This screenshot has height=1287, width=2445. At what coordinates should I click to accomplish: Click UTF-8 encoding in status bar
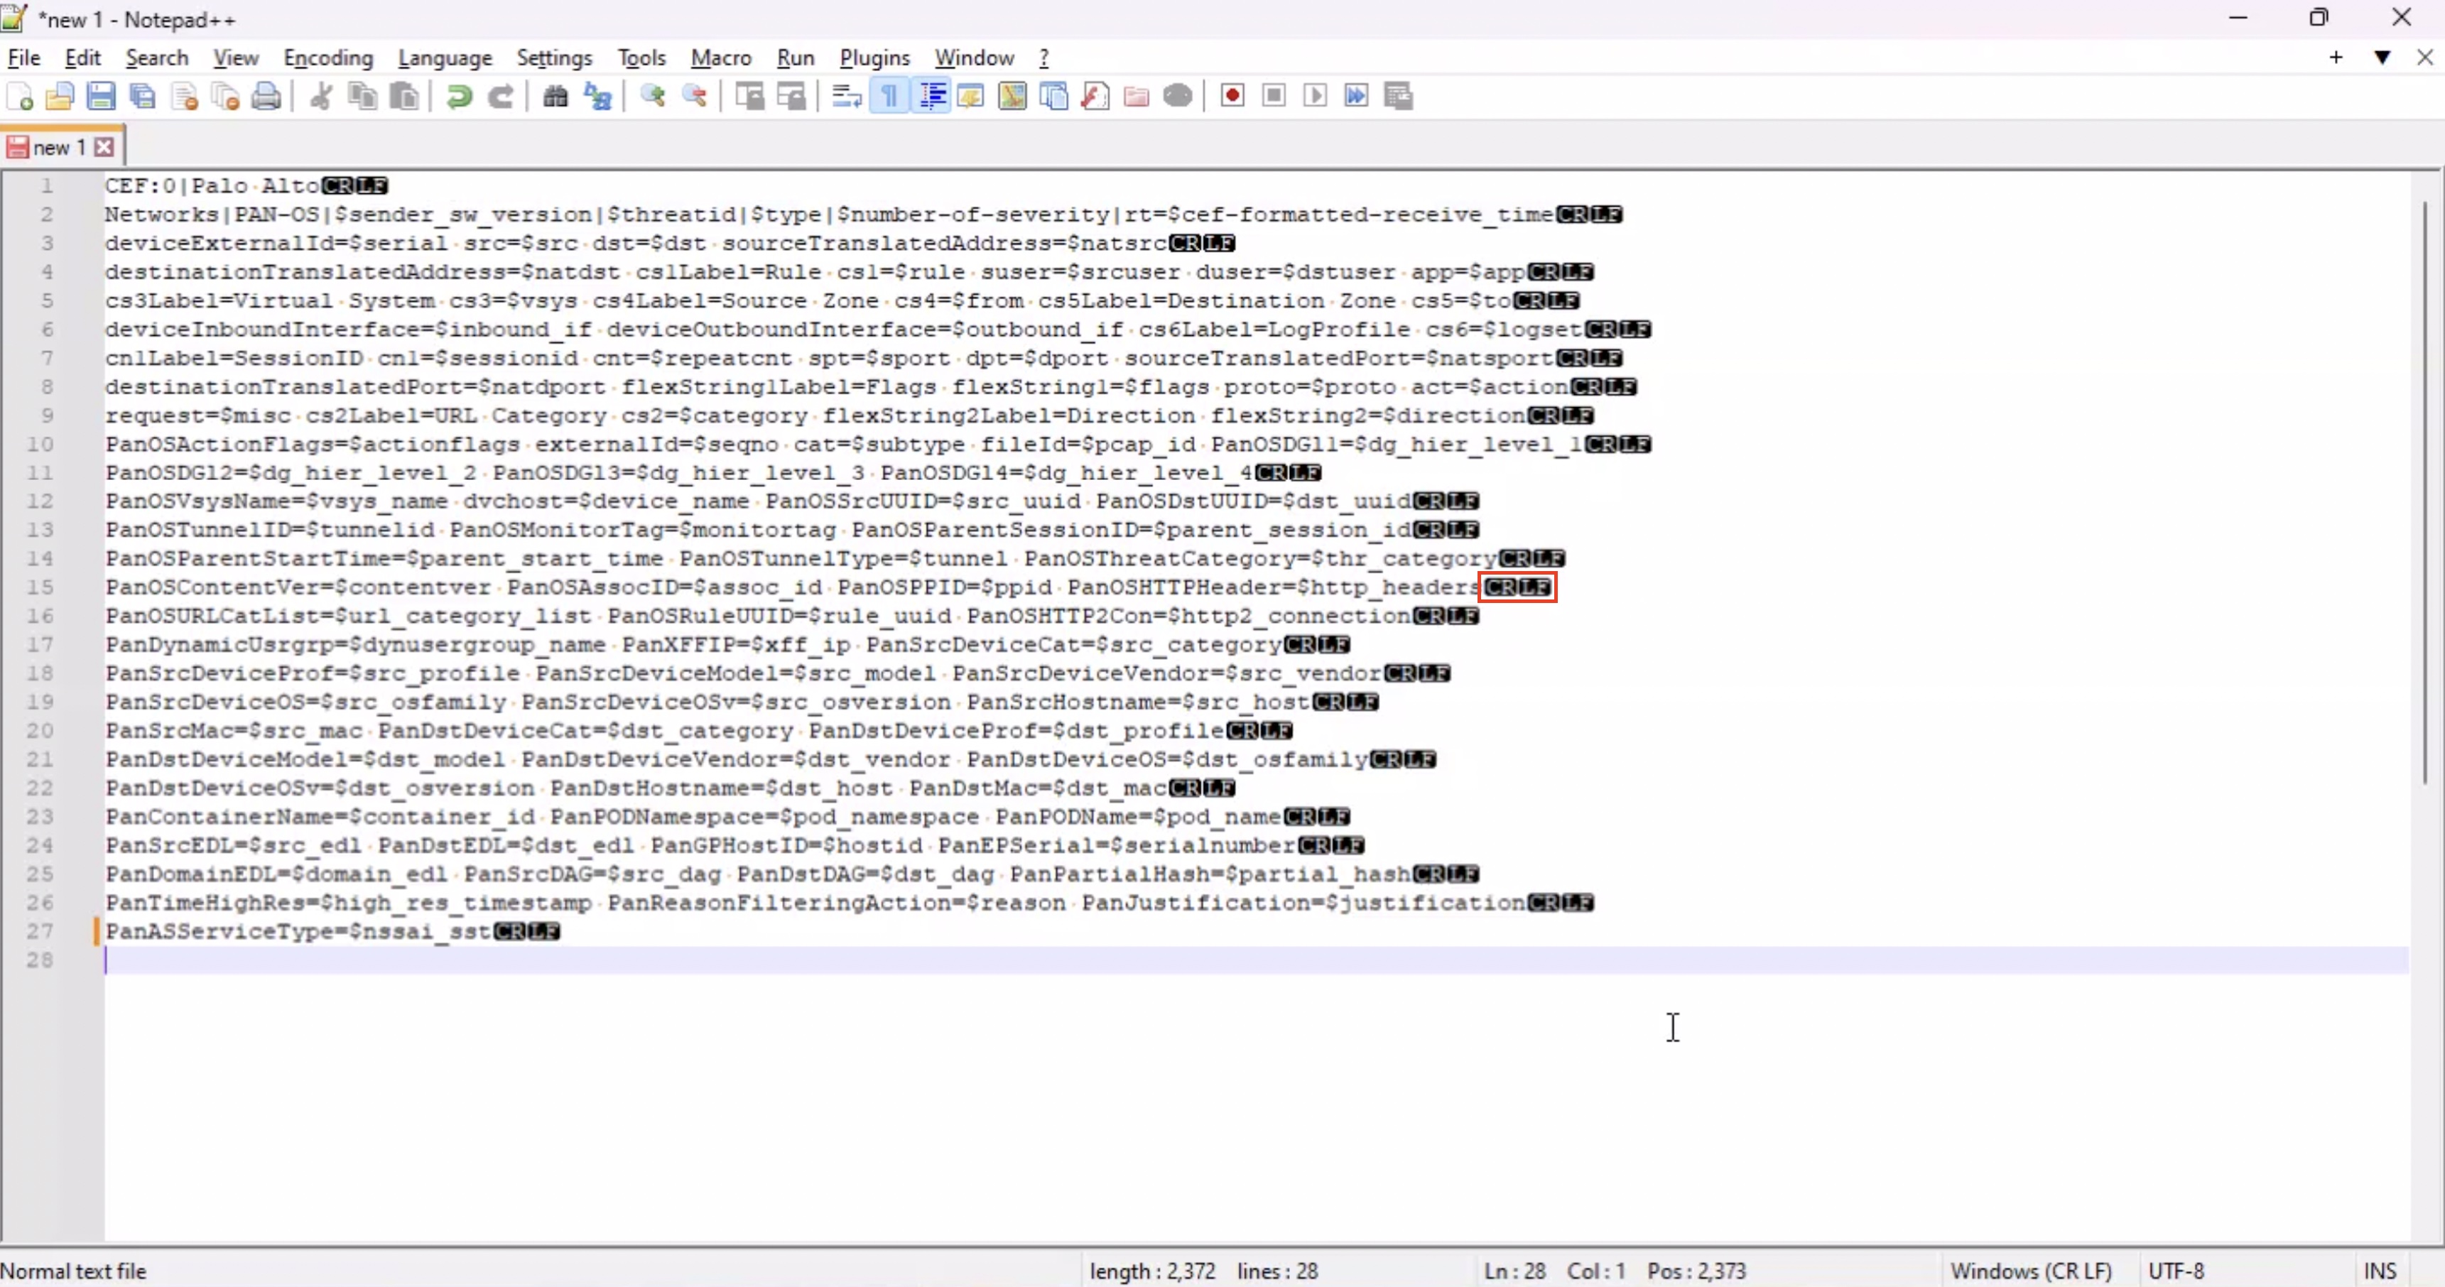[x=2176, y=1270]
